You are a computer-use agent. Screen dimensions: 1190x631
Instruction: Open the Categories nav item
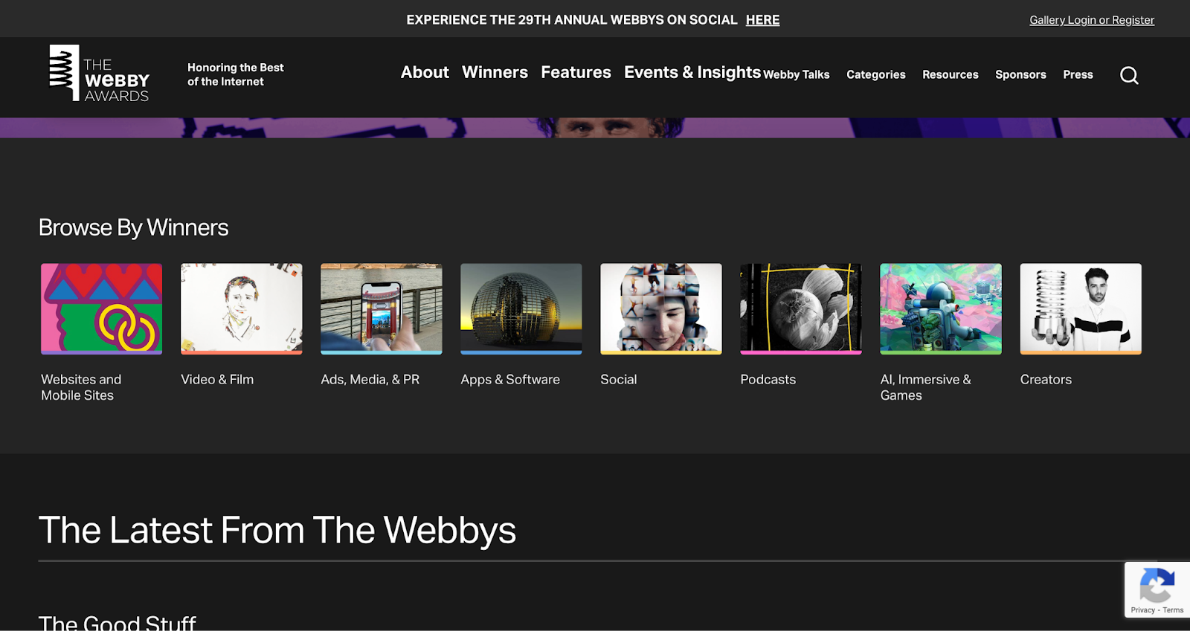tap(876, 74)
